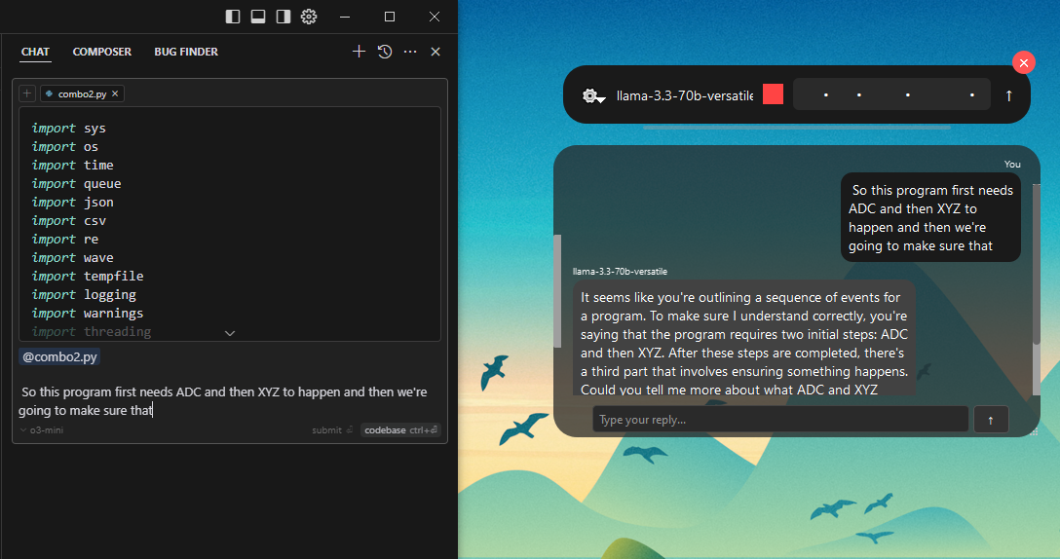
Task: Click the 'import queue' code line
Action: tap(76, 183)
